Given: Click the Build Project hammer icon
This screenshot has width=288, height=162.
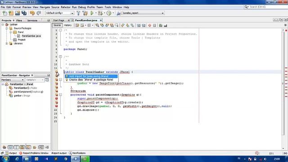Looking at the screenshot, I should coord(78,13).
